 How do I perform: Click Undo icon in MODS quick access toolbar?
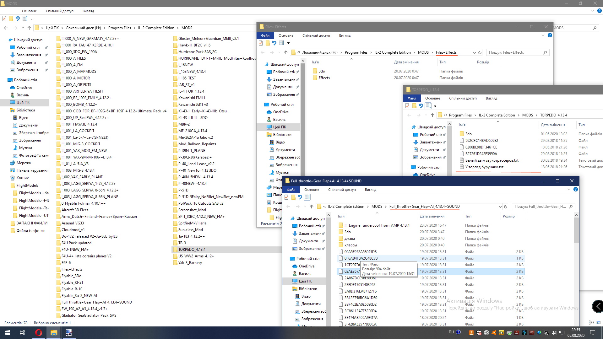(18, 19)
